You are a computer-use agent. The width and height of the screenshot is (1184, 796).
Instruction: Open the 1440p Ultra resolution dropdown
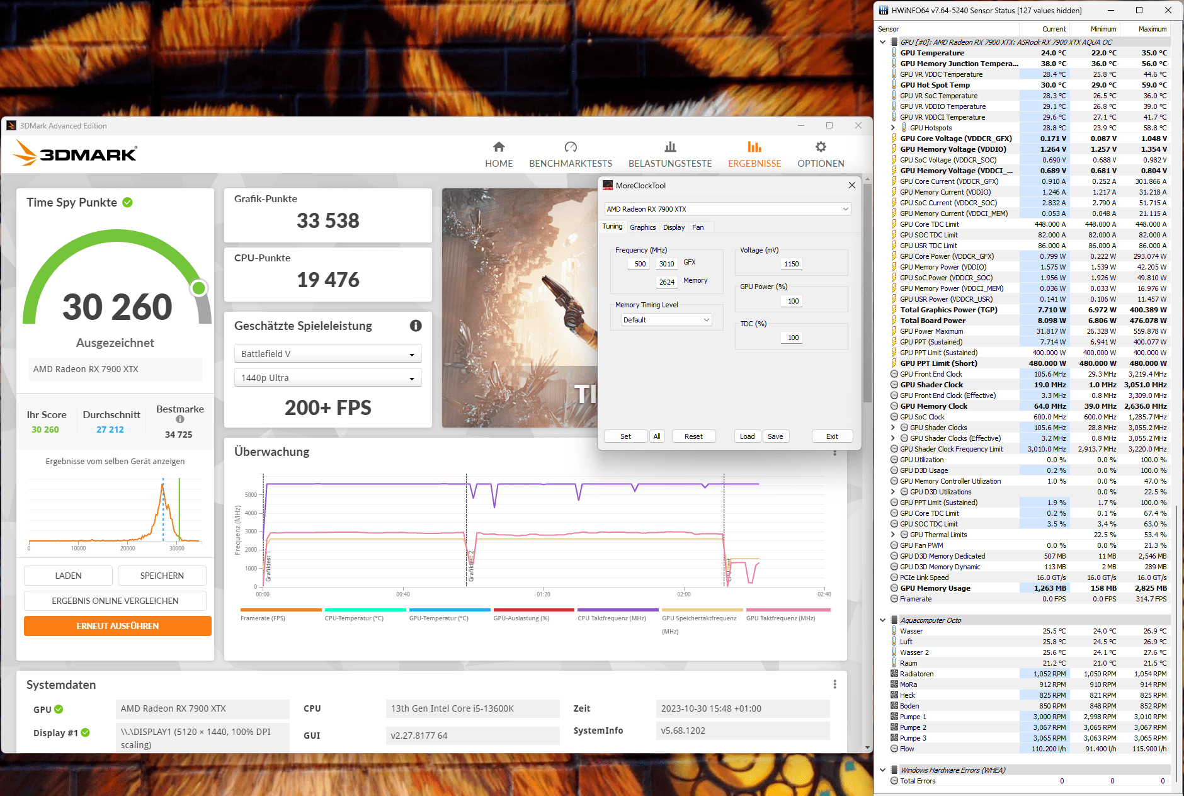point(327,378)
